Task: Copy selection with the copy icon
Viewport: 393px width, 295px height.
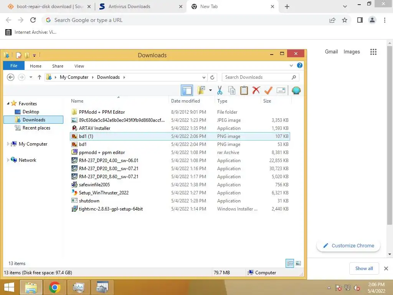Action: 231,90
